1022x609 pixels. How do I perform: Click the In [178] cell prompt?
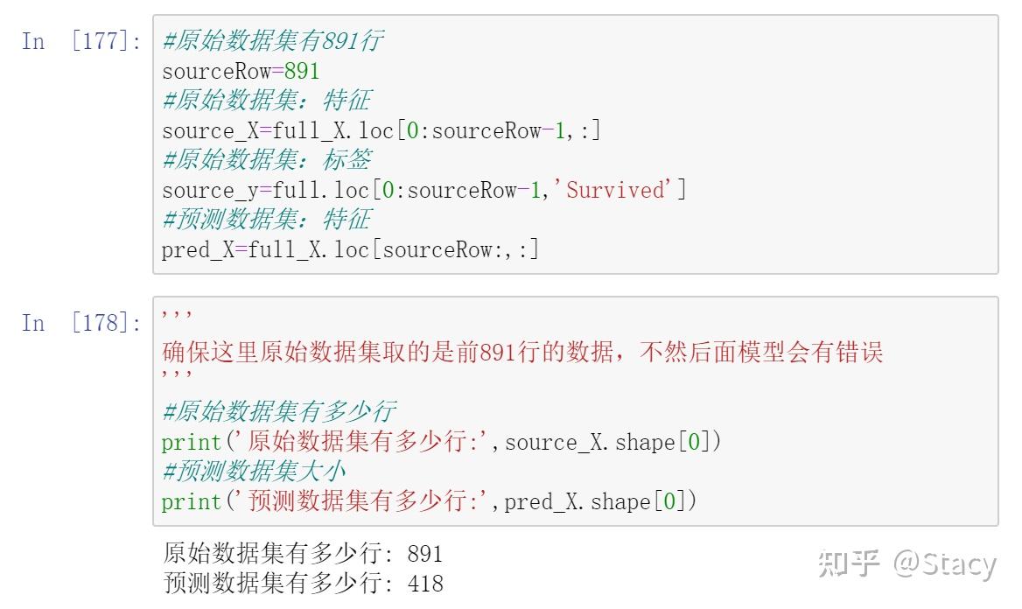click(80, 323)
